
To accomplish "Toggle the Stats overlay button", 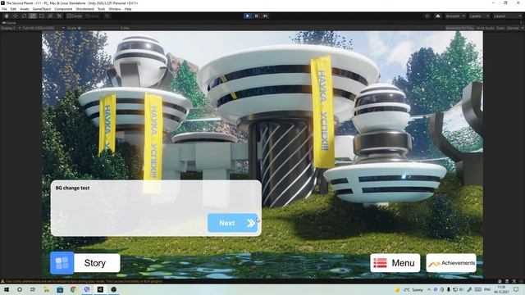I will [x=500, y=28].
